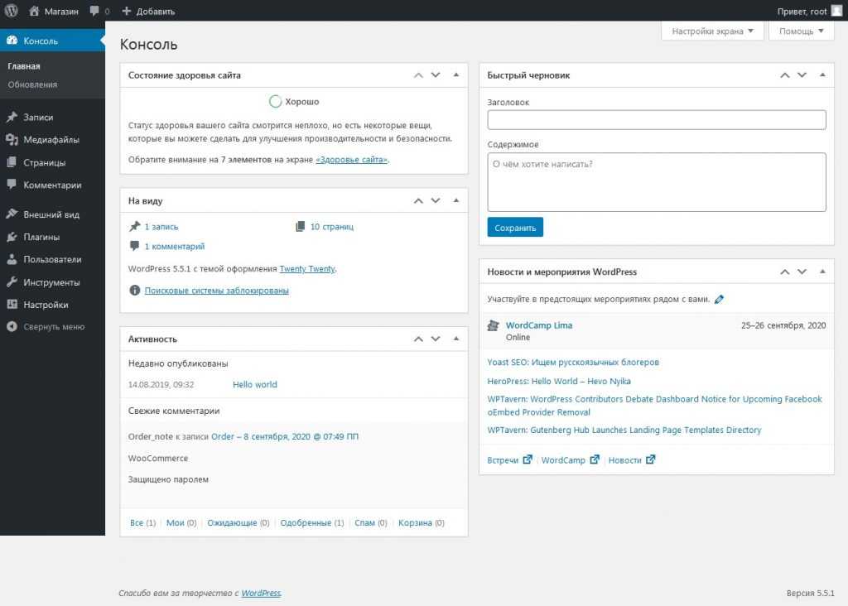Move the На виду widget down

pos(436,201)
